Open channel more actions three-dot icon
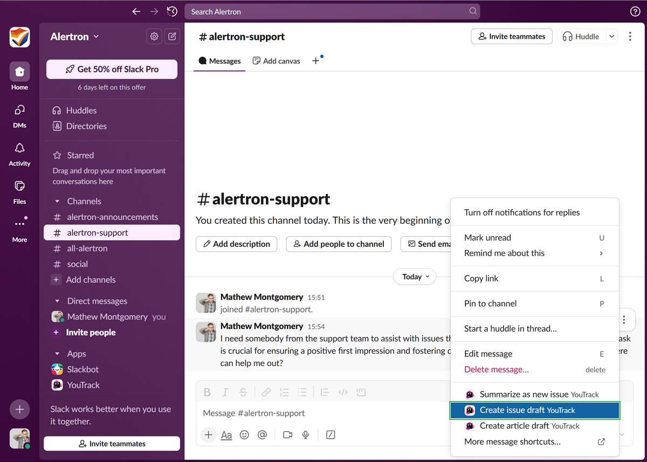Viewport: 647px width, 462px height. point(630,37)
